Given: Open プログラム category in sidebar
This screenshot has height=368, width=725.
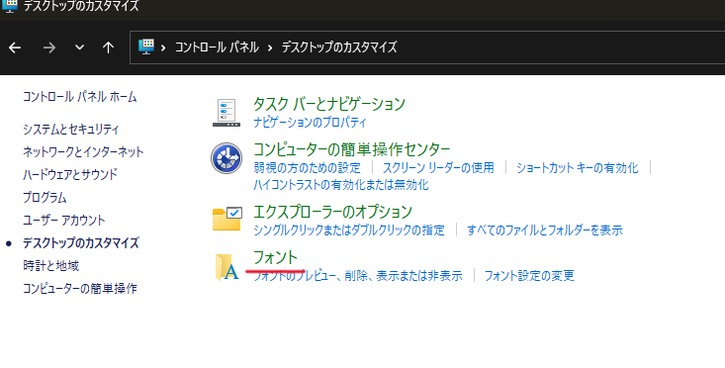Looking at the screenshot, I should 45,198.
